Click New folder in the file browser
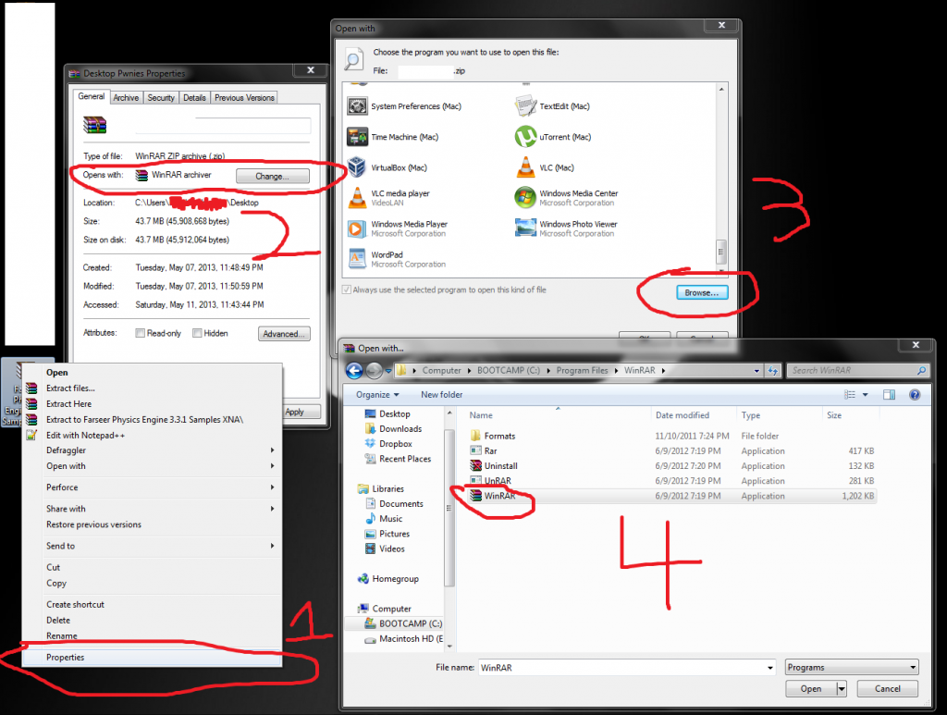Viewport: 947px width, 715px height. (441, 395)
